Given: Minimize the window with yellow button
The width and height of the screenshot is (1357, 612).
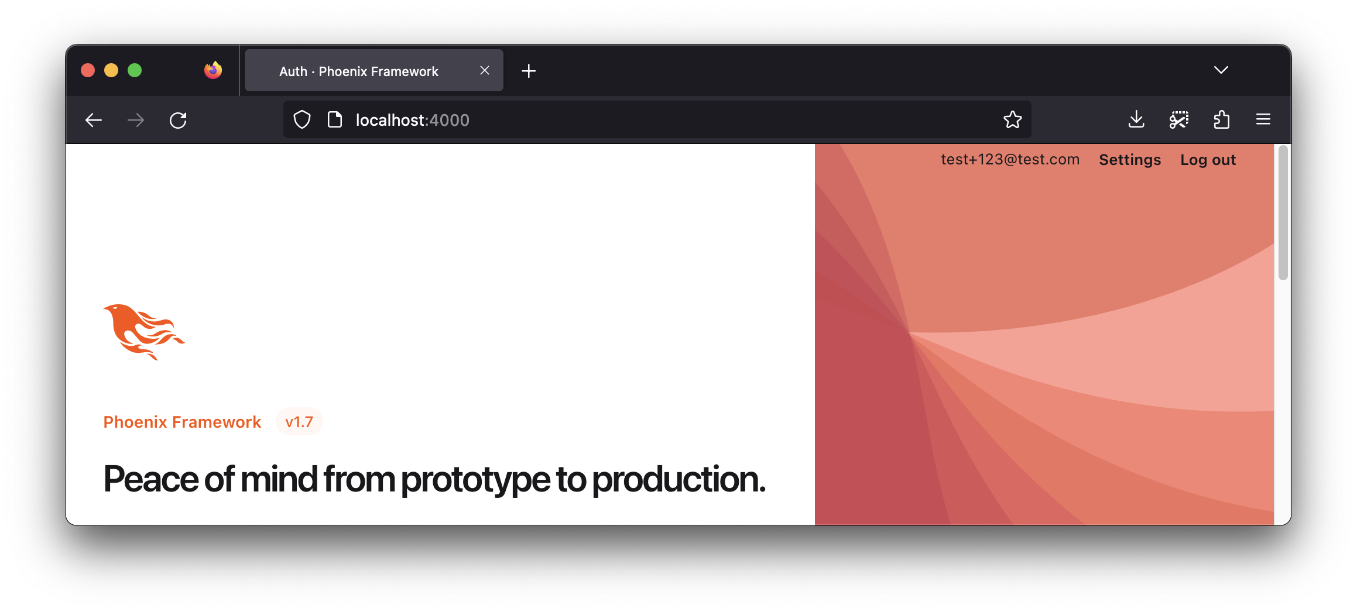Looking at the screenshot, I should point(111,70).
